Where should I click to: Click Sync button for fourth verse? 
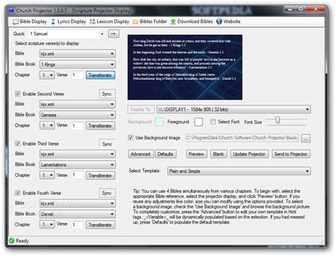(x=107, y=193)
